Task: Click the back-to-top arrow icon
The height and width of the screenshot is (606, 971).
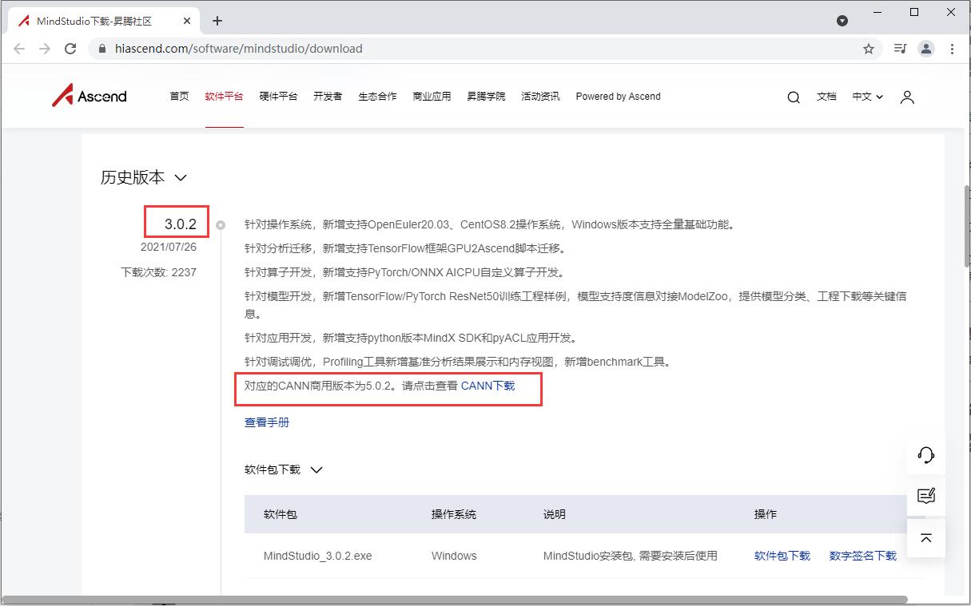Action: point(926,537)
